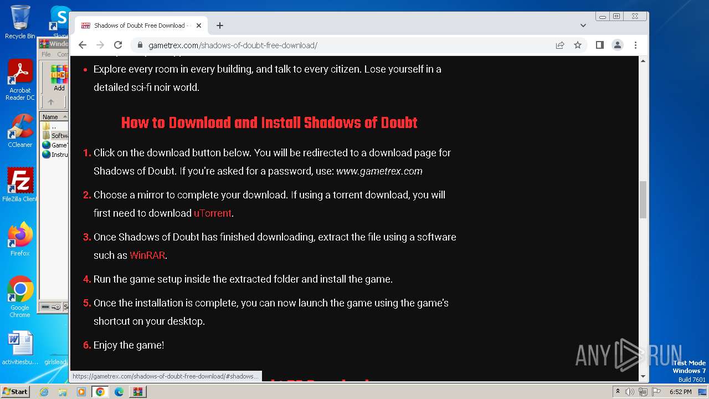This screenshot has width=709, height=399.
Task: Close the Shadows of Doubt tab
Action: click(x=199, y=25)
